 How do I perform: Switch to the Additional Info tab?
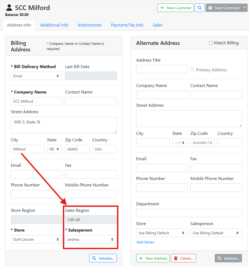54,25
